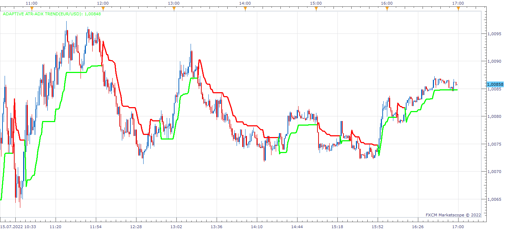This screenshot has width=507, height=231.
Task: Click the 1,0080 price axis label
Action: (x=494, y=116)
